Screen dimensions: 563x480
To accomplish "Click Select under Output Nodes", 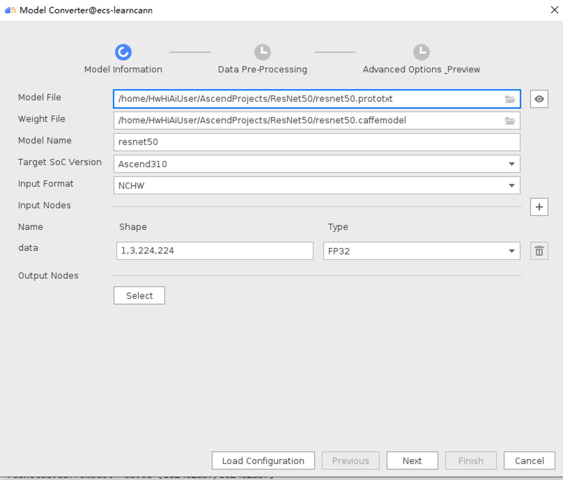I will [139, 296].
